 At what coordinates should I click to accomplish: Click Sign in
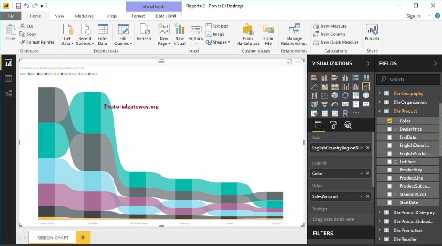coord(413,16)
